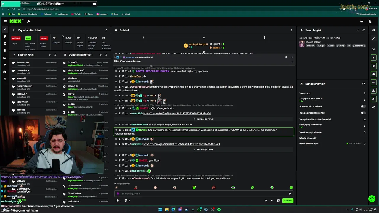Click the hourglass icon under Sohbet header
This screenshot has height=213, width=379.
pos(264,38)
